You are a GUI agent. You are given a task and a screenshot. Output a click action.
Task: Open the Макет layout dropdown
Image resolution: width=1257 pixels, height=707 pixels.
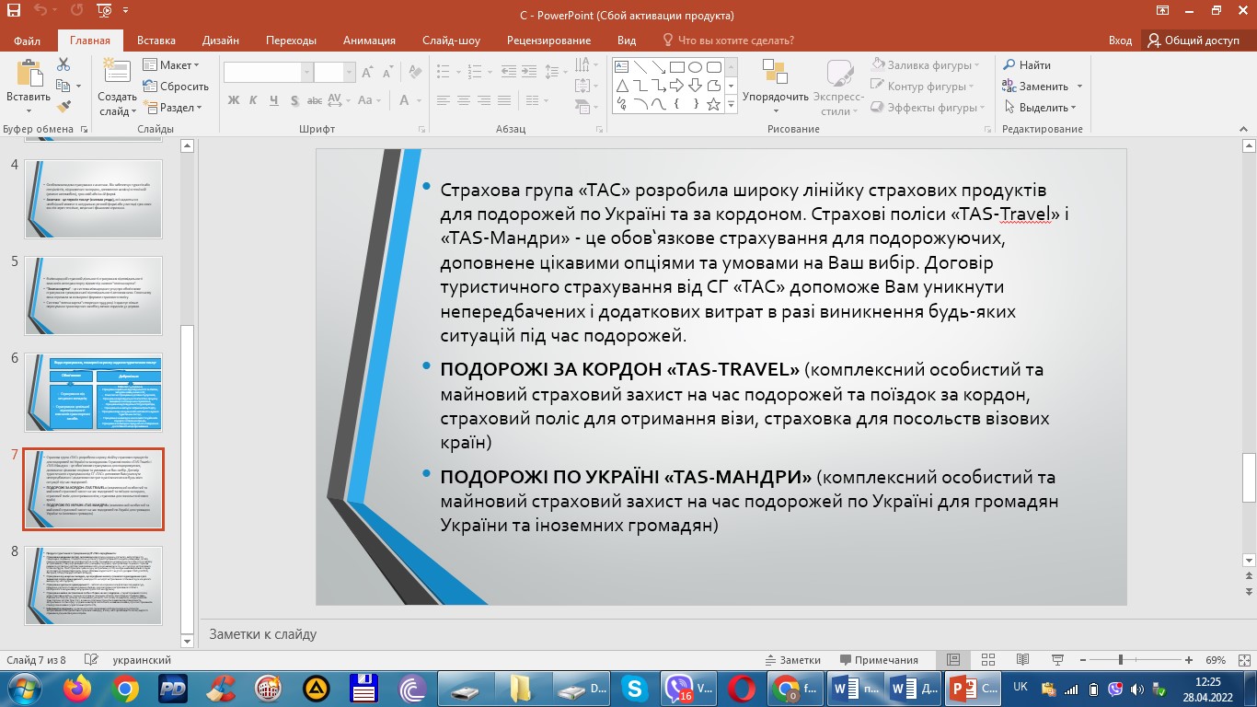[x=171, y=65]
